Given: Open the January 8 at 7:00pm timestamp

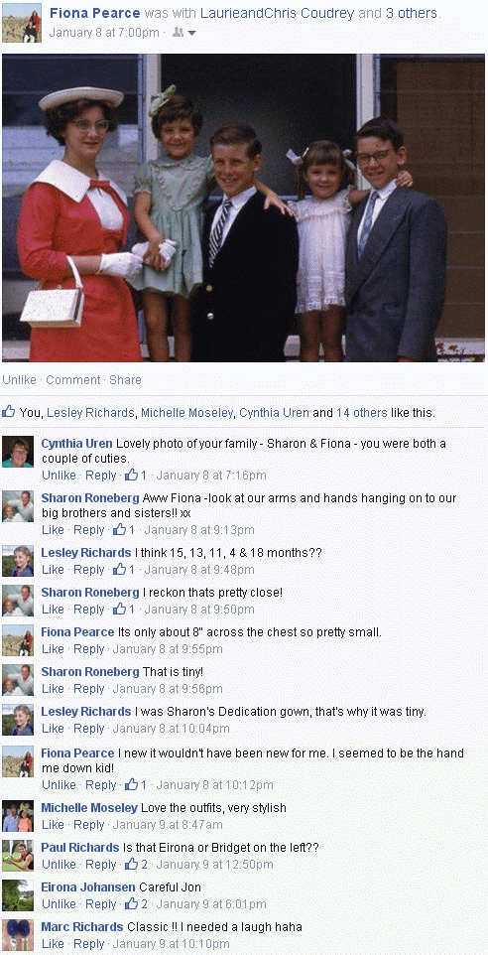Looking at the screenshot, I should pyautogui.click(x=104, y=33).
